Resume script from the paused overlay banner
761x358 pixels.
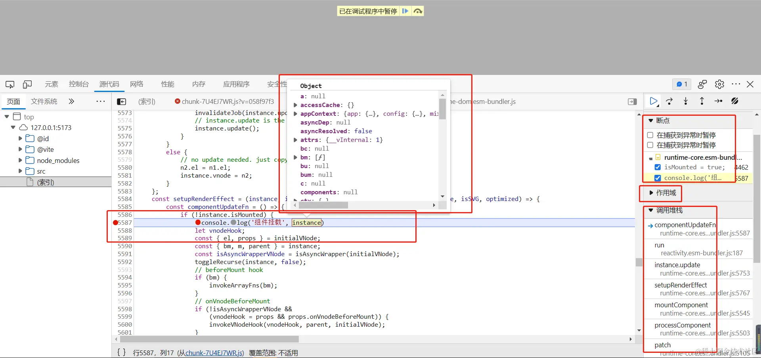click(x=405, y=11)
